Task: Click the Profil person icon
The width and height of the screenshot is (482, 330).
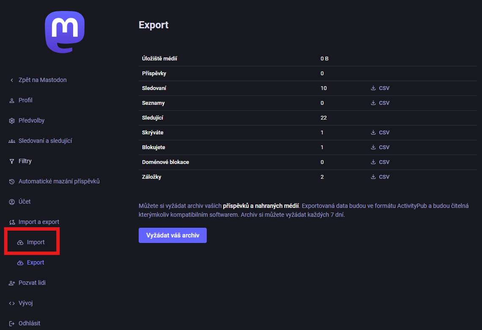Action: (12, 101)
